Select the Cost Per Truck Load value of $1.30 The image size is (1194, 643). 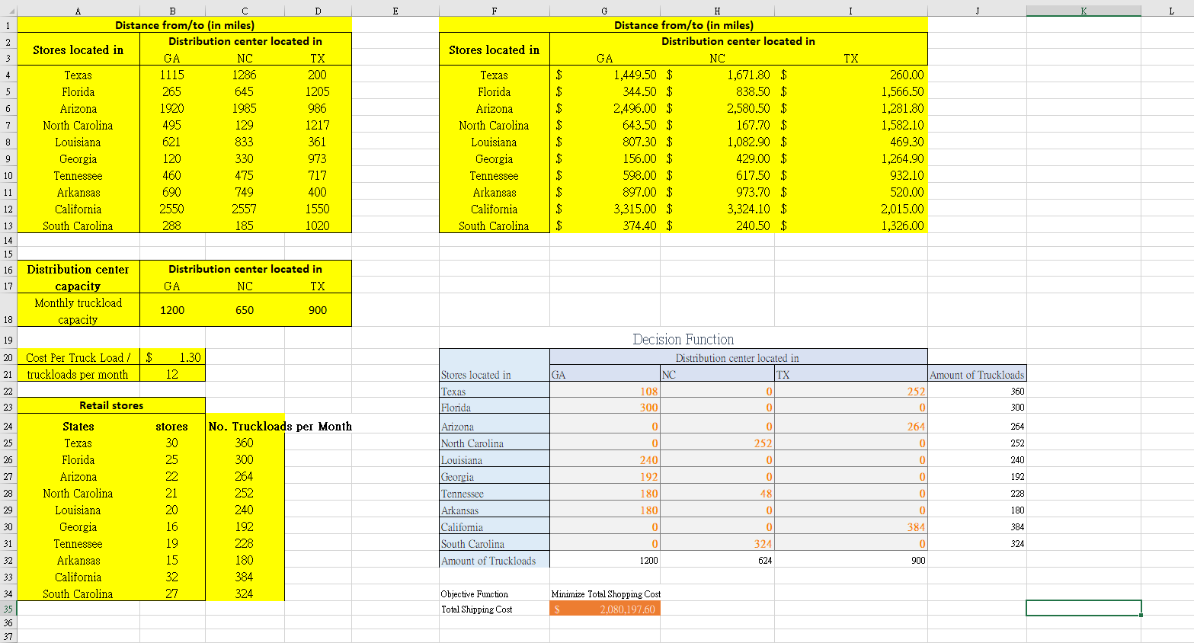172,357
